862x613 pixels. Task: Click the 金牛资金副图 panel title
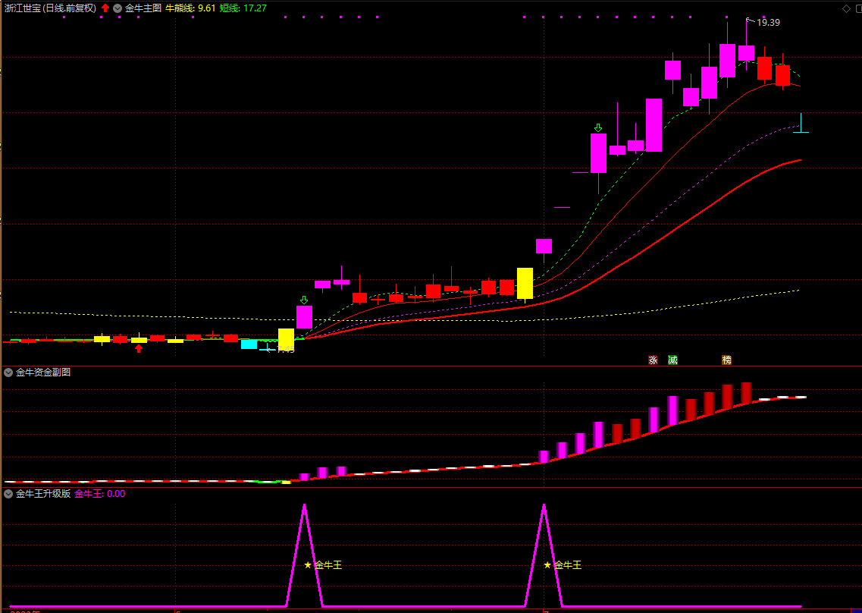43,373
